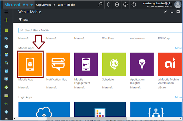Image resolution: width=183 pixels, height=121 pixels.
Task: Open the help question mark
Action: [134, 5]
